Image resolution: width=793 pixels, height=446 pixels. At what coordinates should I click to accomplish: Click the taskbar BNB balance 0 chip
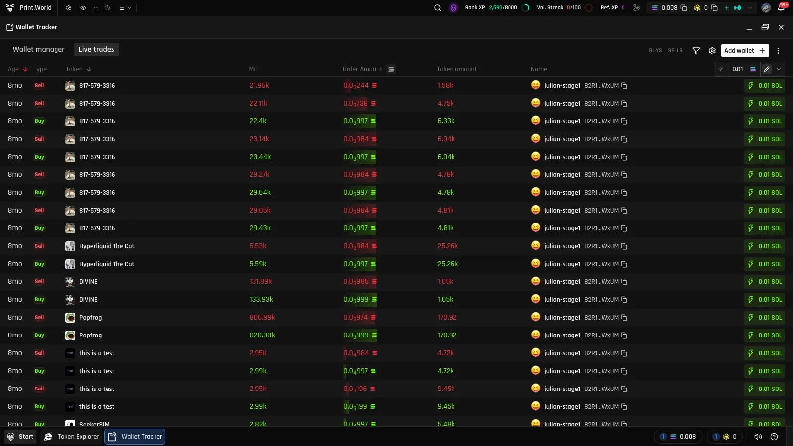click(x=725, y=437)
